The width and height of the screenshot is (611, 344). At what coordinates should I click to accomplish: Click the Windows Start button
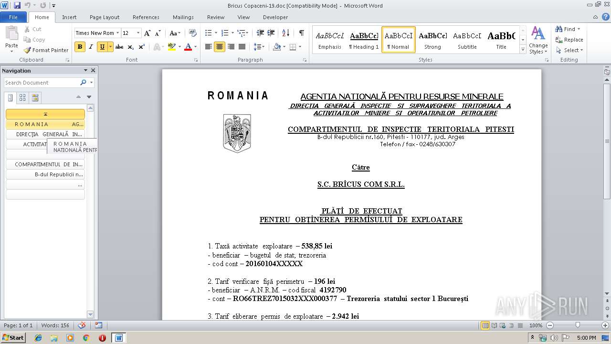point(13,337)
